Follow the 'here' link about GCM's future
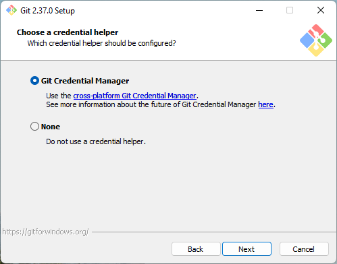This screenshot has width=337, height=264. pyautogui.click(x=265, y=104)
